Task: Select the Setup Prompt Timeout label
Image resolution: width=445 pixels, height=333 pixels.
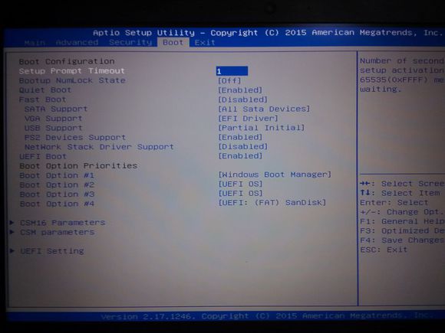Action: 72,71
